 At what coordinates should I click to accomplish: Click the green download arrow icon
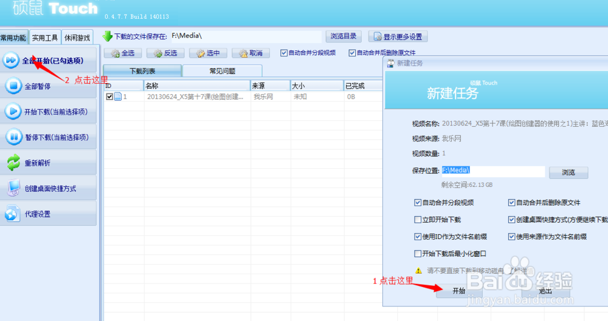(x=107, y=36)
